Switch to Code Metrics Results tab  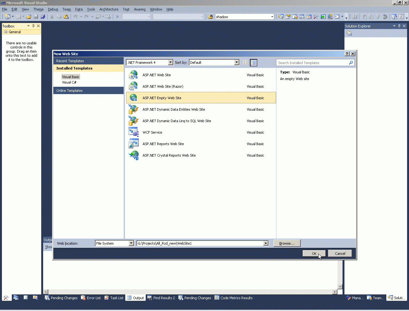234,298
